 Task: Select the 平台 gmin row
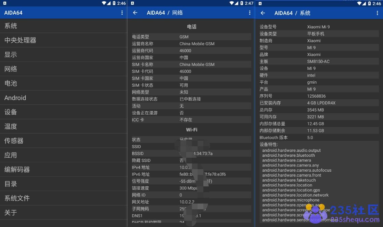(x=319, y=82)
